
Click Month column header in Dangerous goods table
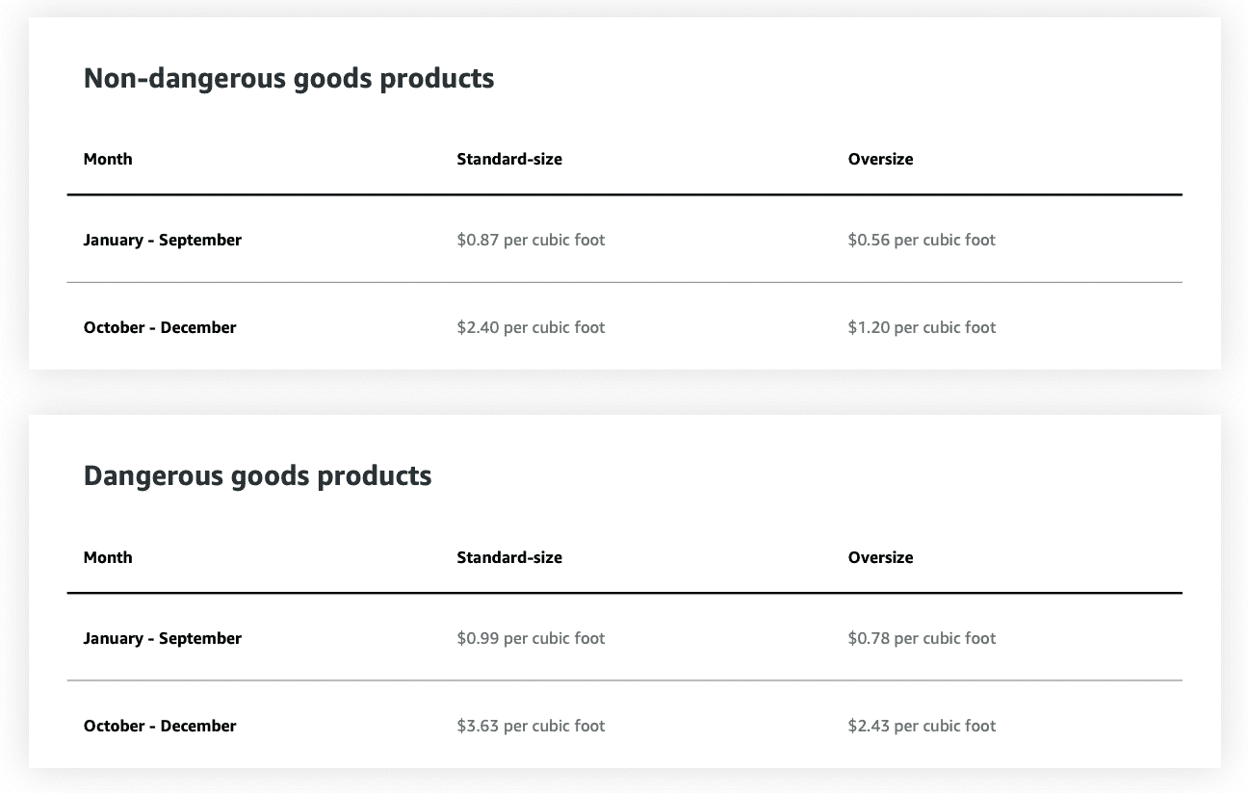[108, 557]
